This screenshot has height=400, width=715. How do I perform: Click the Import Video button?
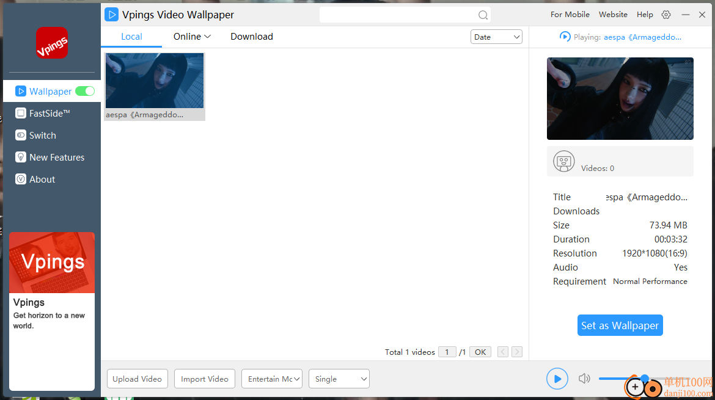(x=204, y=379)
